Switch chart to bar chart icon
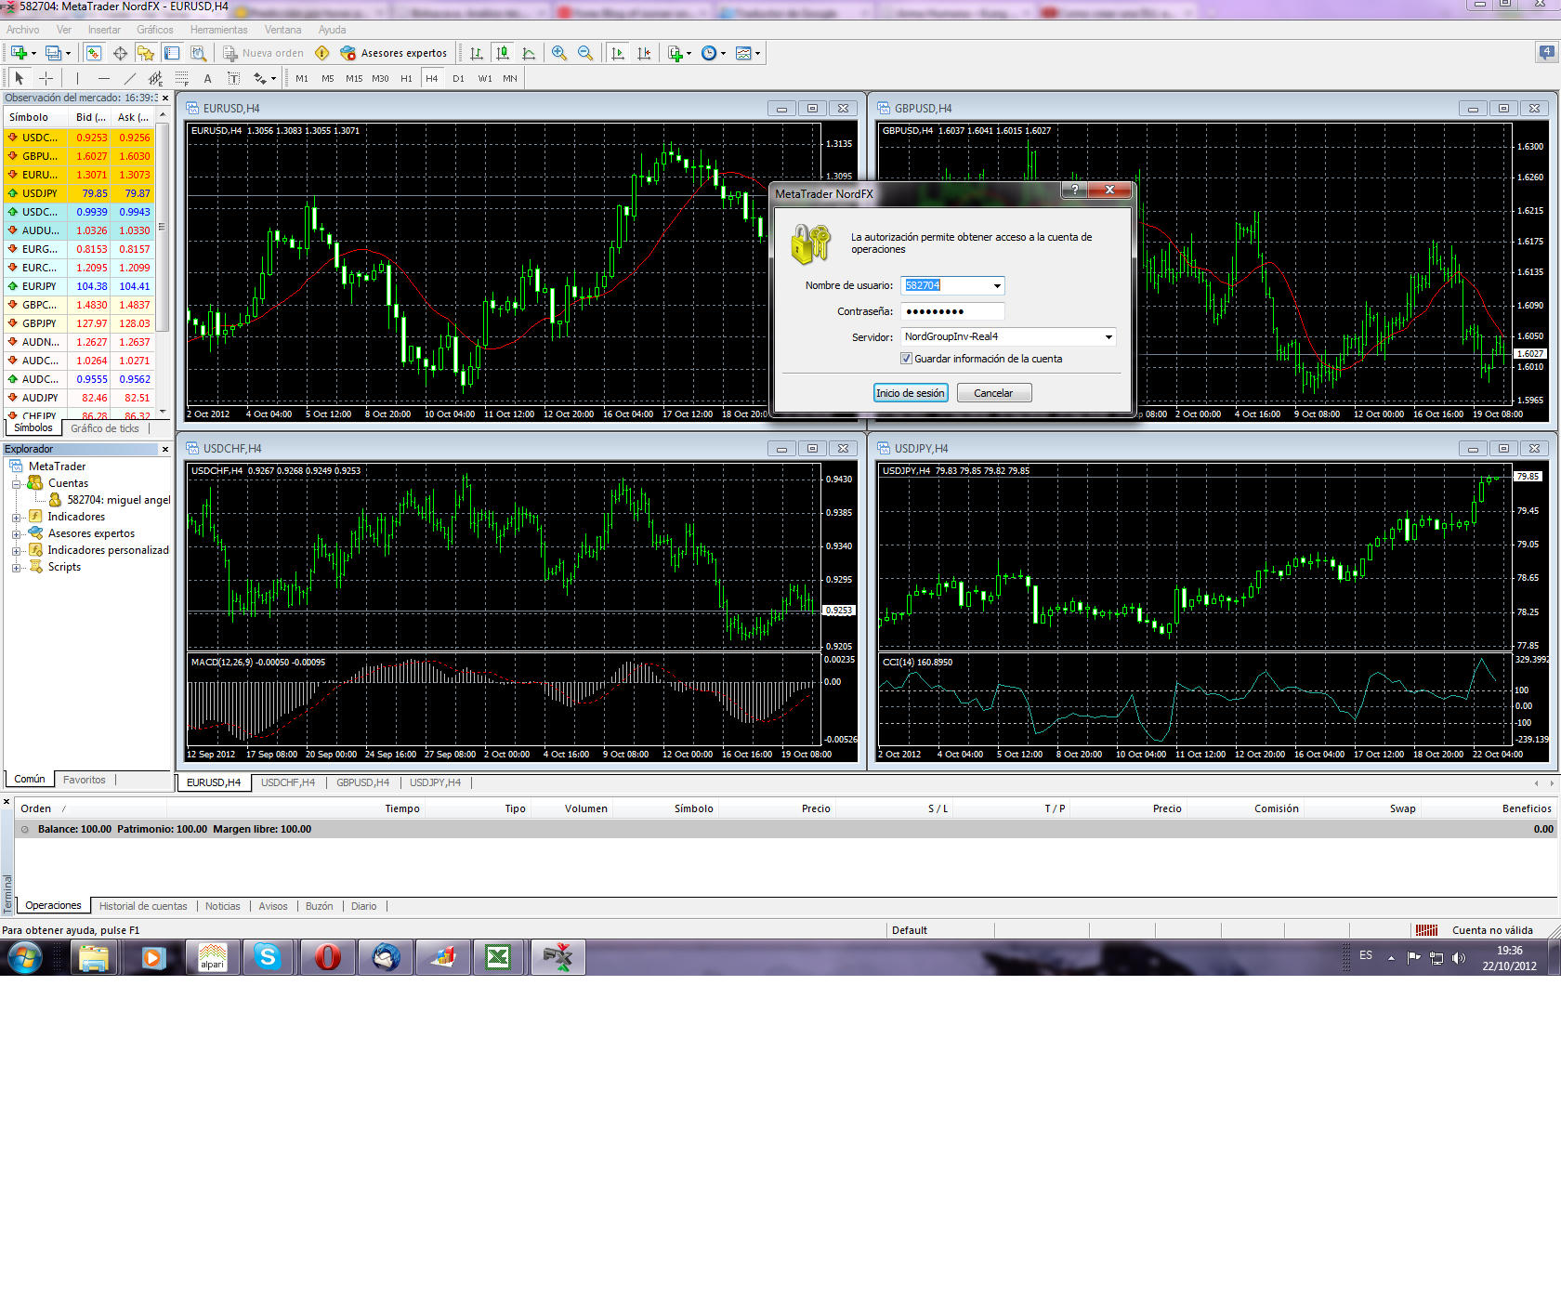Viewport: 1561px width, 1314px height. pos(477,53)
